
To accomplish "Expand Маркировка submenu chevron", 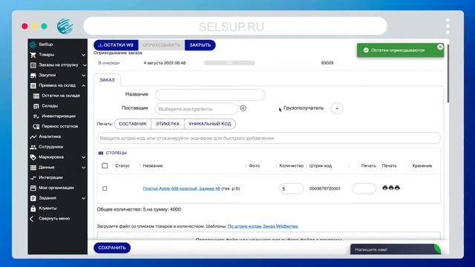I will 83,157.
